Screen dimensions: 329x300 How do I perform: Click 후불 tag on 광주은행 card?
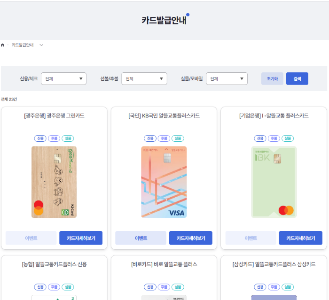tap(54, 138)
